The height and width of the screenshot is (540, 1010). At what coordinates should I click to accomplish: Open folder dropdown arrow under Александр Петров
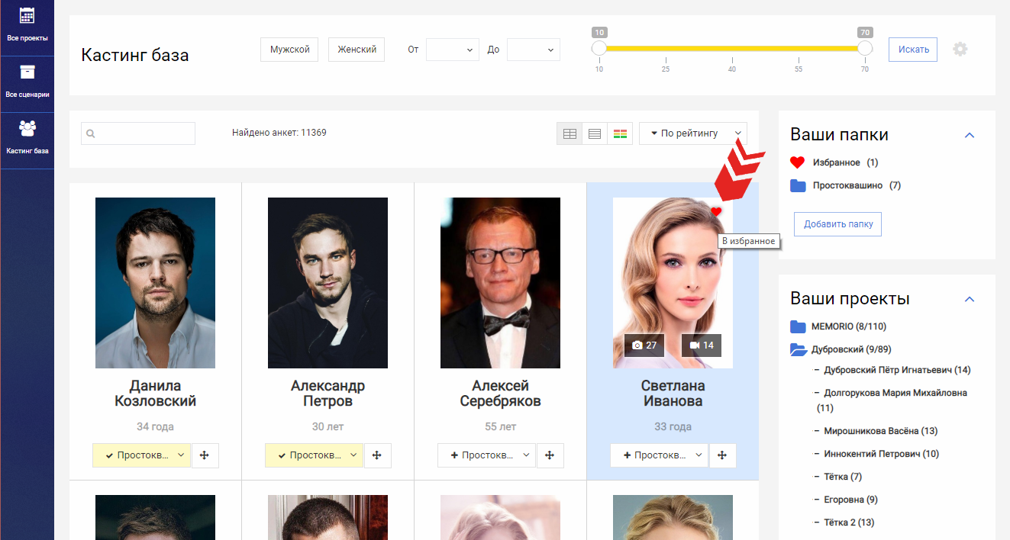[354, 455]
